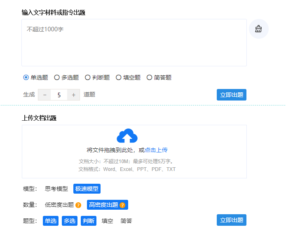Viewport: 286px width, 234px height.
Task: Pick the 填空题 radio option
Action: (119, 77)
